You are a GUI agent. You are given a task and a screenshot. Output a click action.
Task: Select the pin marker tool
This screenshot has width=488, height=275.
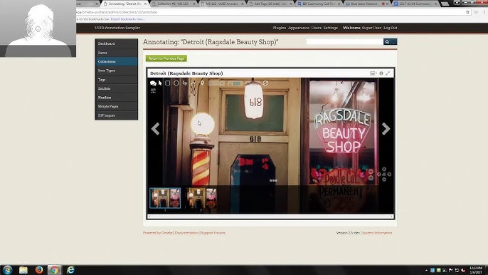point(202,83)
